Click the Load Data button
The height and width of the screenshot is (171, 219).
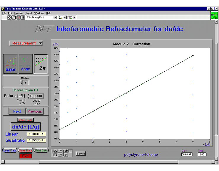10,150
